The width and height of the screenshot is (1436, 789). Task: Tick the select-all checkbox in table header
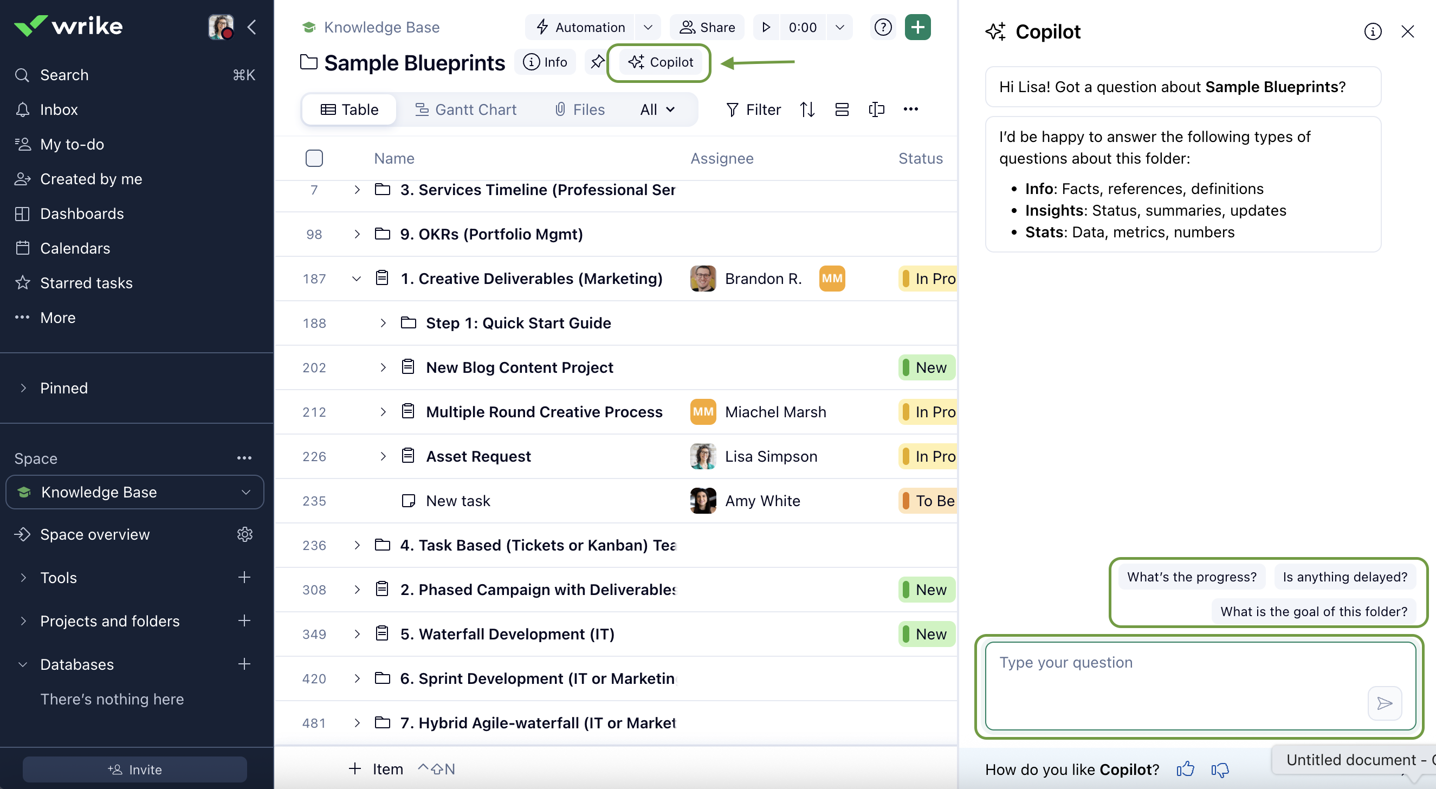click(x=314, y=158)
